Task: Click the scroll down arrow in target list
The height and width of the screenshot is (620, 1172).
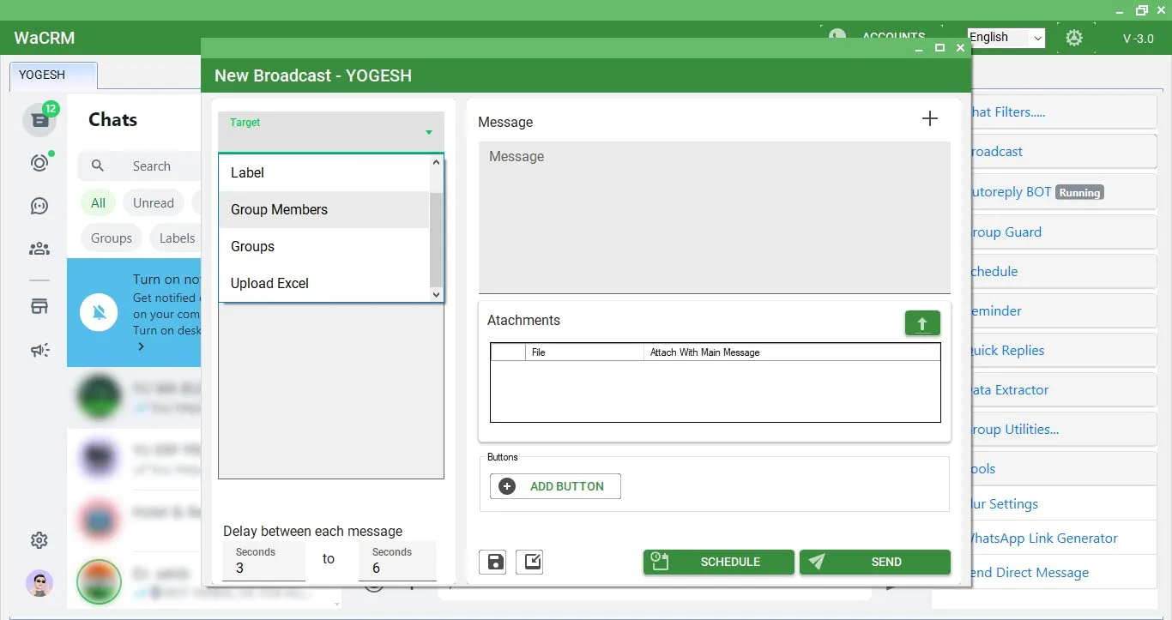Action: (436, 294)
